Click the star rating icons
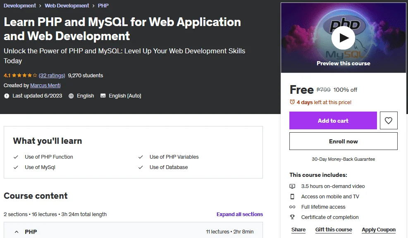 tap(24, 76)
